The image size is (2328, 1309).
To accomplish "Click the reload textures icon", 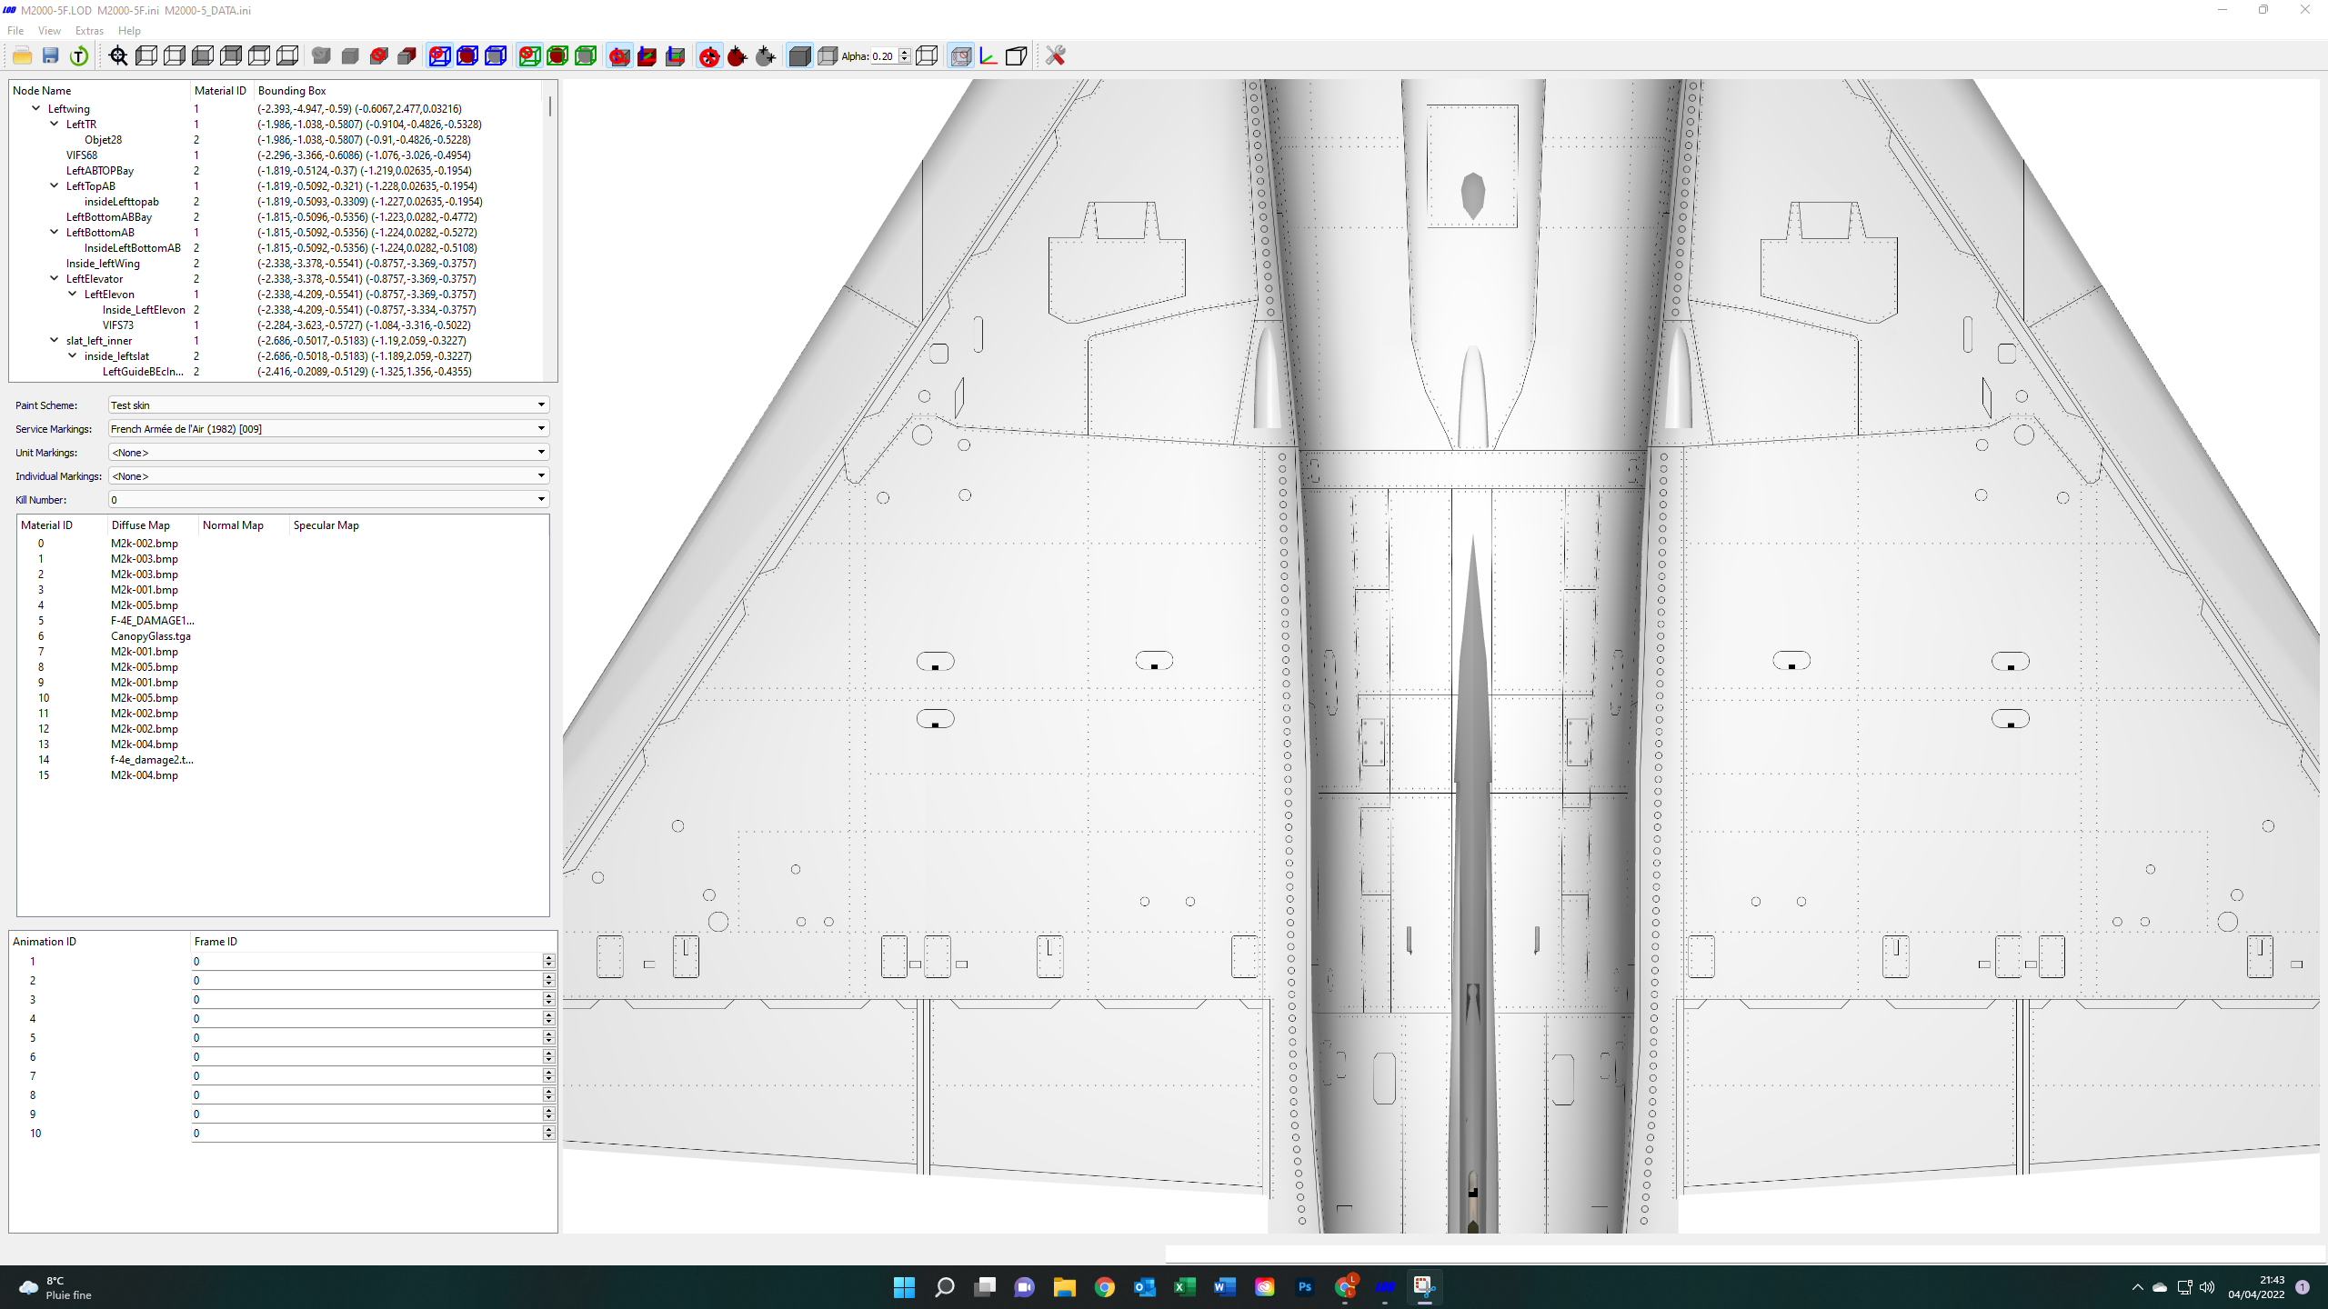I will (x=79, y=56).
